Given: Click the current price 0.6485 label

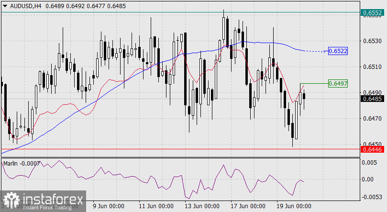Looking at the screenshot, I should tap(372, 99).
